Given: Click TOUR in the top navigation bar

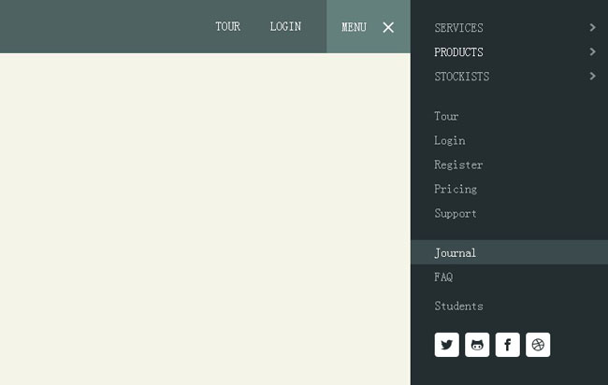Looking at the screenshot, I should pos(227,26).
